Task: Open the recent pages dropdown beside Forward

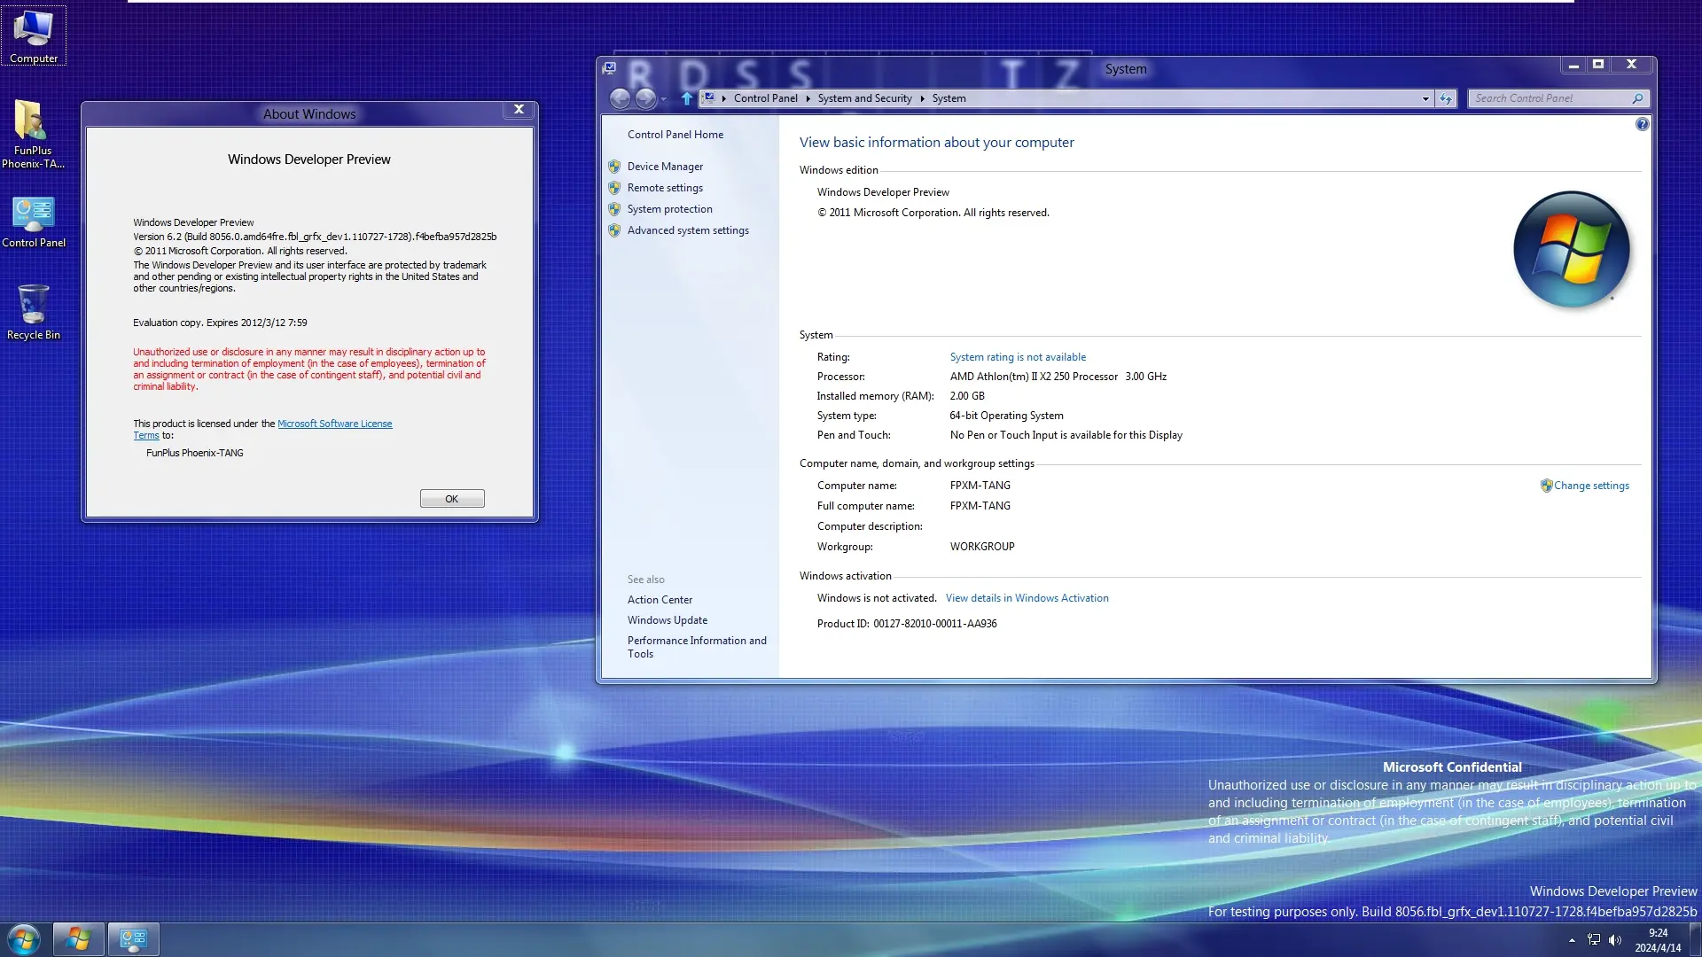Action: [664, 99]
